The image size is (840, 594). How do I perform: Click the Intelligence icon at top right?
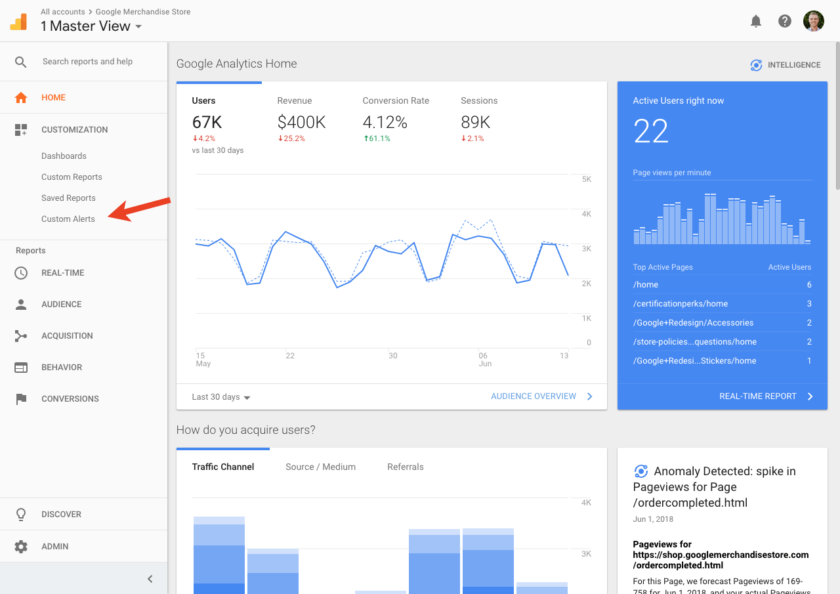pos(756,65)
